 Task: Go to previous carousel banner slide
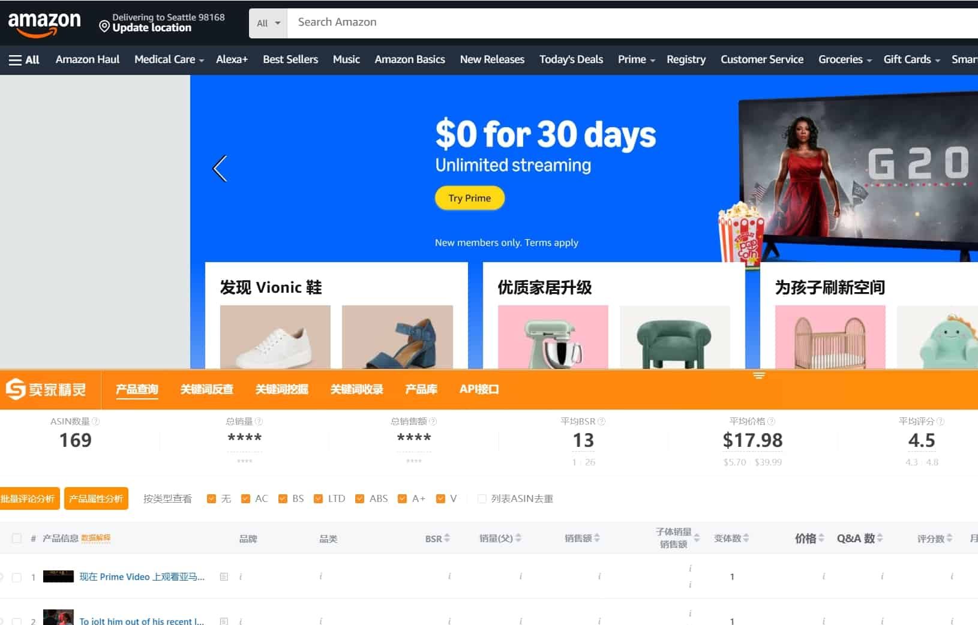tap(220, 169)
